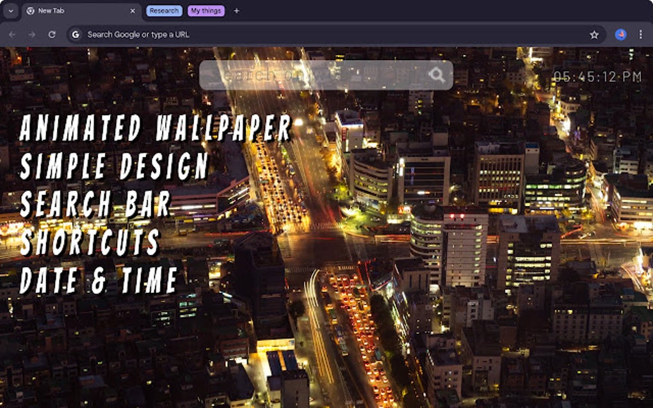Expand the My things tab group label
Screen dimensions: 653x408
(x=204, y=11)
